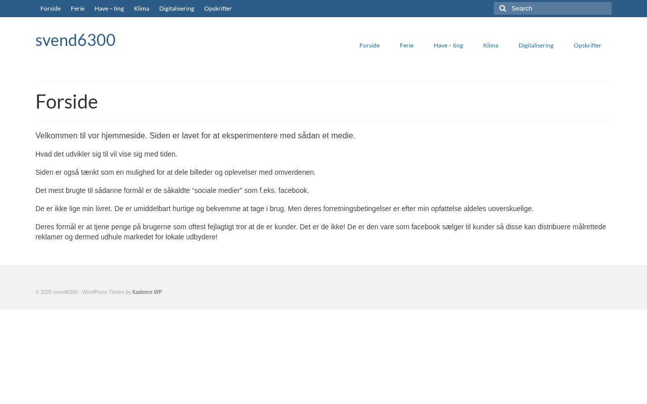Go to Klima in the top blue bar
647x404 pixels.
point(142,9)
